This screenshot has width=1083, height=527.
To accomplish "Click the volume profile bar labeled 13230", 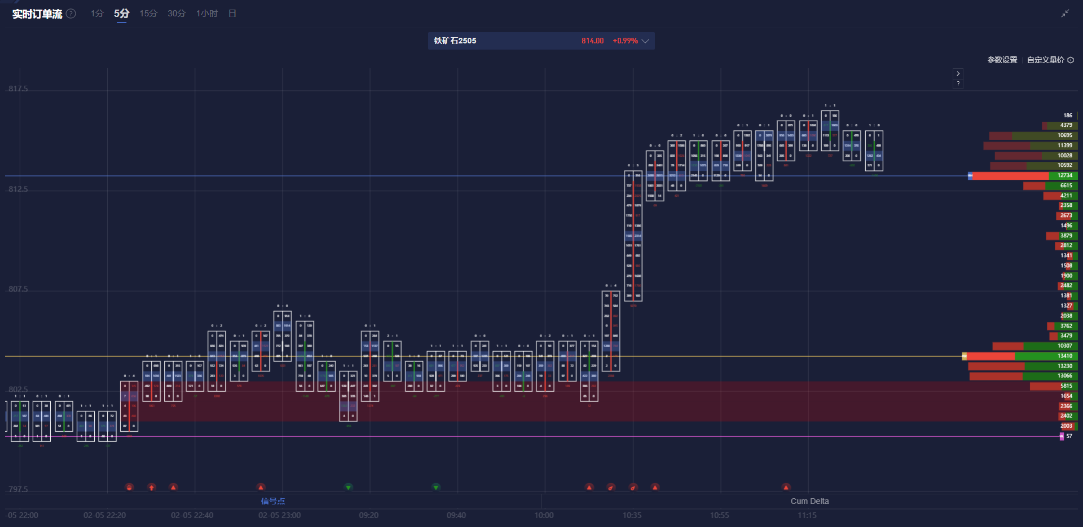I will (1023, 366).
